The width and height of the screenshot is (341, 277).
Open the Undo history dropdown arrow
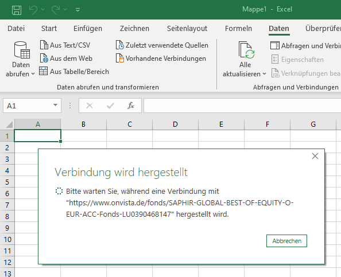[43, 10]
